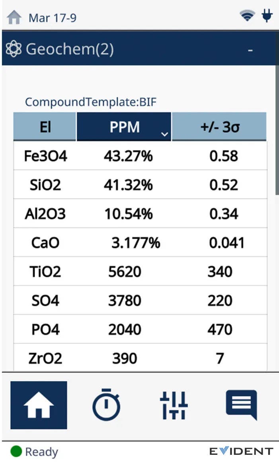Select the El column header
This screenshot has width=279, height=464.
pos(45,127)
